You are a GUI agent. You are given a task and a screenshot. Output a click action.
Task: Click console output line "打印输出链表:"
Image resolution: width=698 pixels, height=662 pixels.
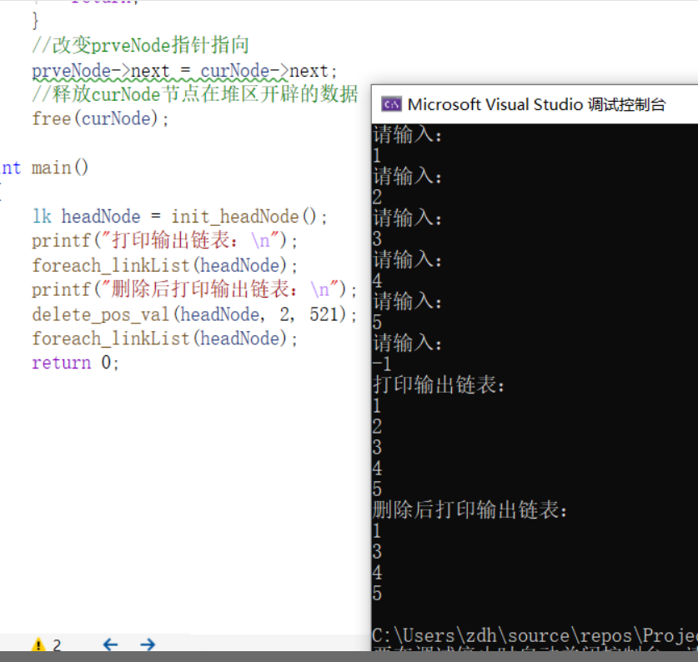[x=439, y=384]
